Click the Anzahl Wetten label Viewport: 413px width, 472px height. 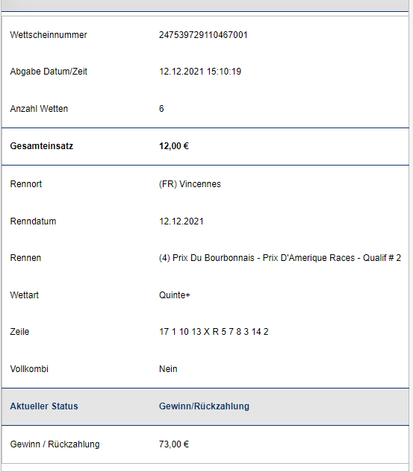click(x=39, y=109)
